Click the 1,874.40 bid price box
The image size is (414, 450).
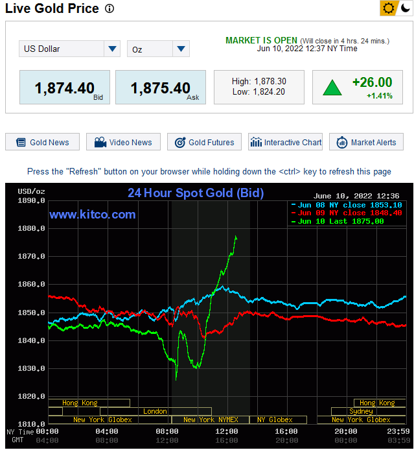click(65, 88)
